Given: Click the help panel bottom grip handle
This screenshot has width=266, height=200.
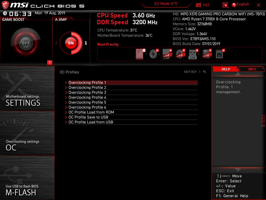Looking at the screenshot, I should pos(238,170).
